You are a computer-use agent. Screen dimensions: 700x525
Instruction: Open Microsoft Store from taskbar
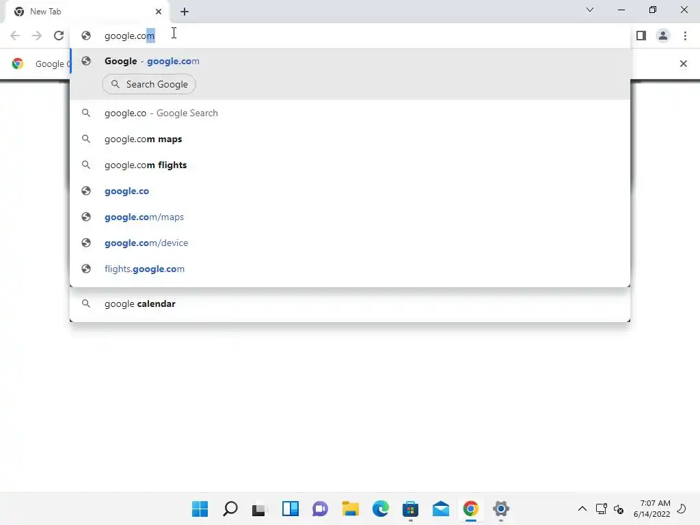[x=410, y=509]
